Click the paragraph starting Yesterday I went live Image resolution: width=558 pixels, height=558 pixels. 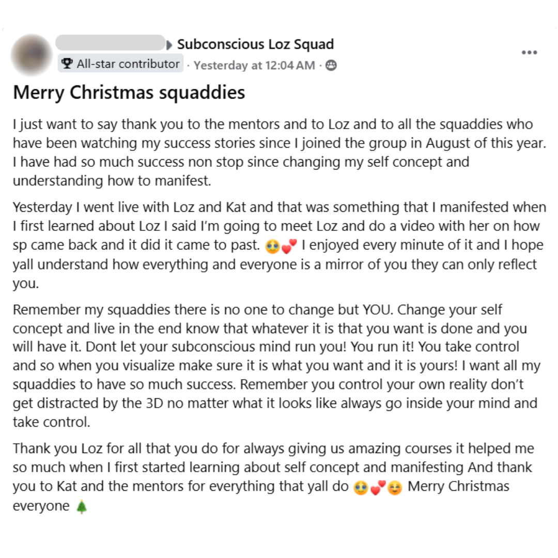point(280,245)
